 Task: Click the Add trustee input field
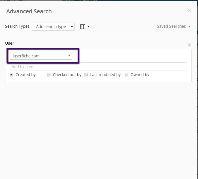98,66
